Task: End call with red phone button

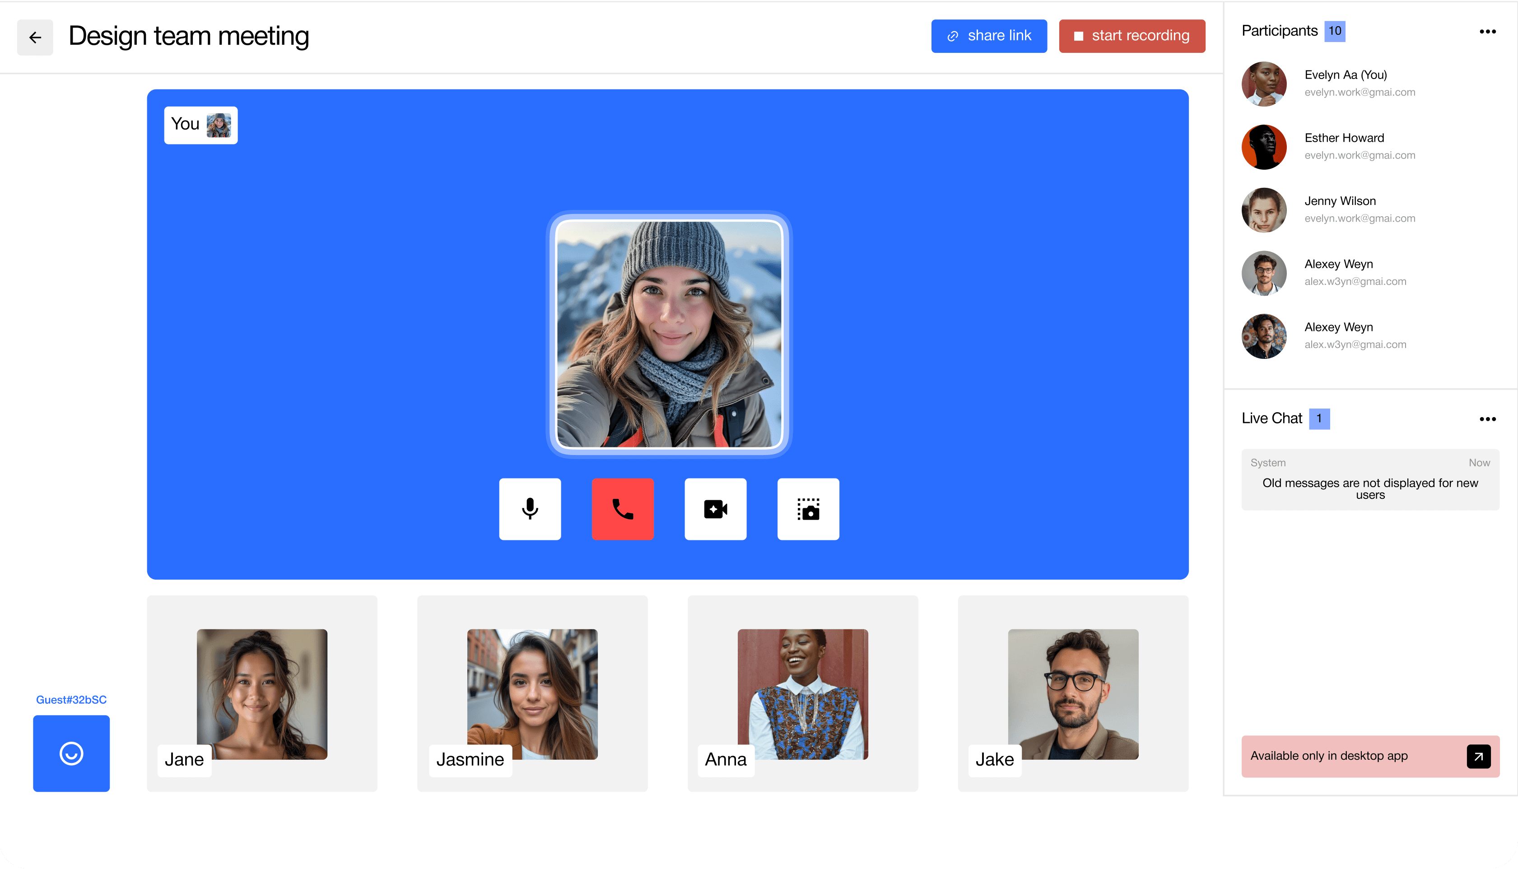Action: [623, 509]
